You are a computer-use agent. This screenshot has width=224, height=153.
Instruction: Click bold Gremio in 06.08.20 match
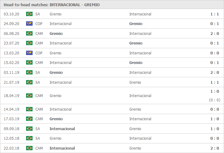(x=56, y=34)
